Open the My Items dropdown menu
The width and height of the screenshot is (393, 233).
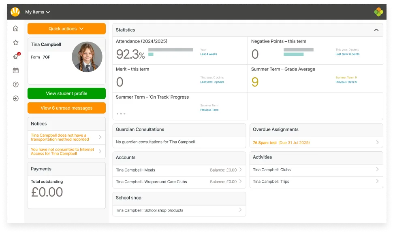click(38, 12)
